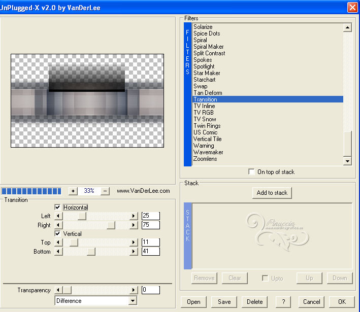Click the Open button

(193, 302)
